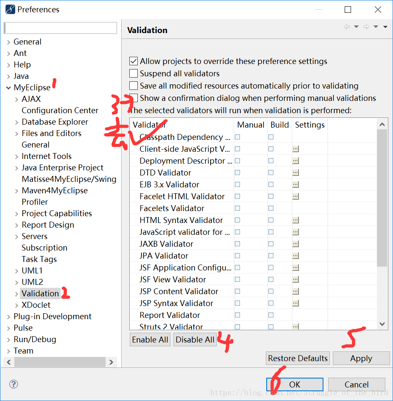Click tree scroll right arrow

(x=111, y=362)
